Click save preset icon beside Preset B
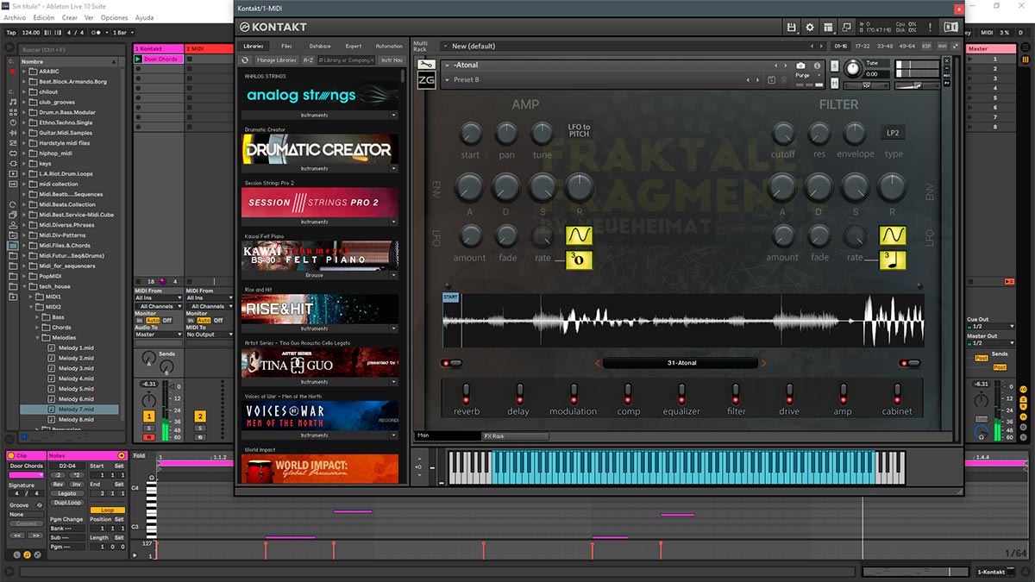The height and width of the screenshot is (582, 1035). (x=772, y=80)
